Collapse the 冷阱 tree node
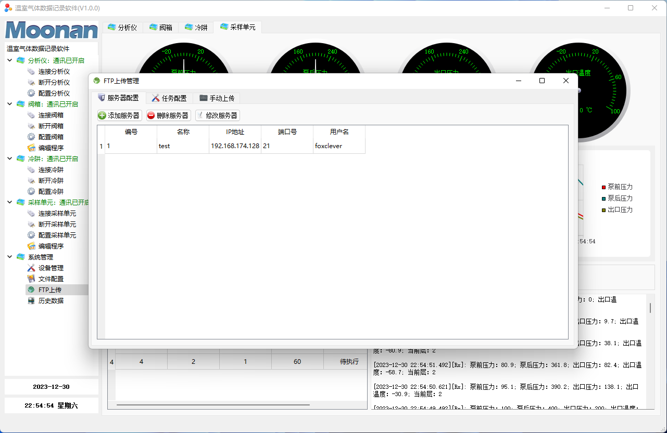Screen dimensions: 667x433 click(x=10, y=159)
